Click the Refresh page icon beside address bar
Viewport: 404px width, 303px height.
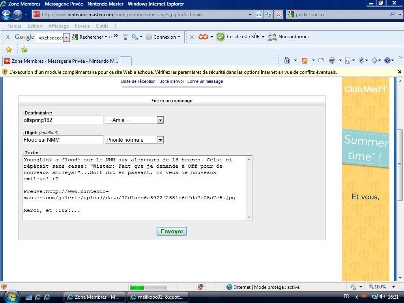click(x=269, y=15)
